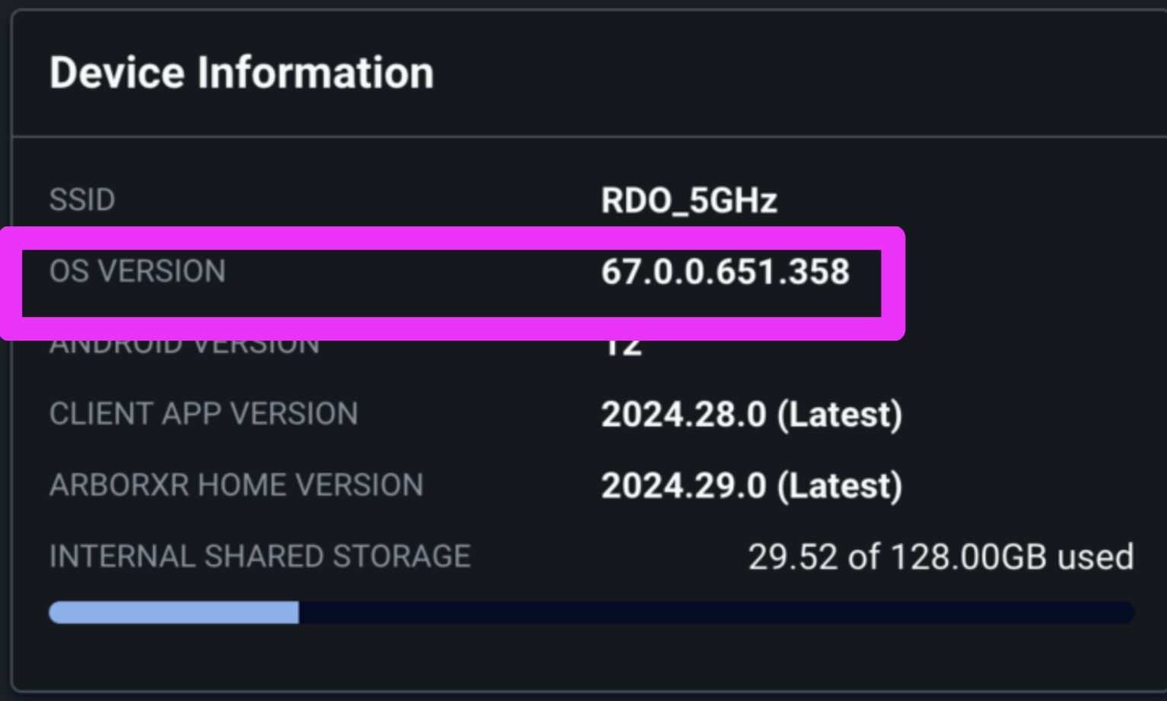This screenshot has height=701, width=1167.
Task: Click the filled part of storage bar
Action: point(174,613)
